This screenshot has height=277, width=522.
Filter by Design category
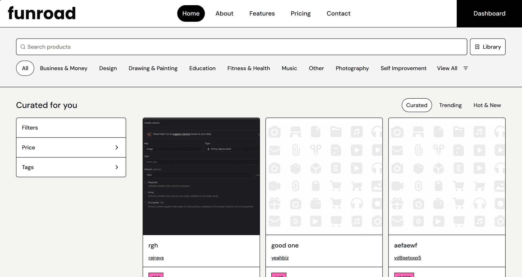[x=108, y=68]
